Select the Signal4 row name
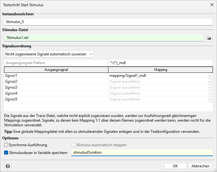Screen dimensions: 217x172 11,93
